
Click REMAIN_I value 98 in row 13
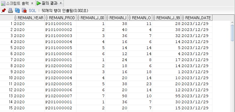click(x=116, y=96)
